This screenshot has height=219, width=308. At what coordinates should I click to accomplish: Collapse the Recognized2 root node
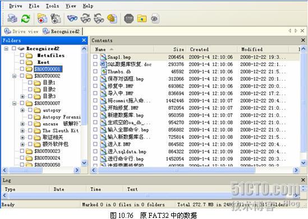[6, 48]
